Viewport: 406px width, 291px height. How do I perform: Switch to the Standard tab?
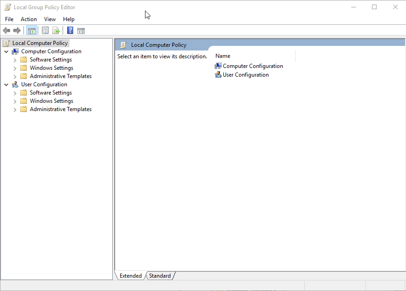[160, 276]
